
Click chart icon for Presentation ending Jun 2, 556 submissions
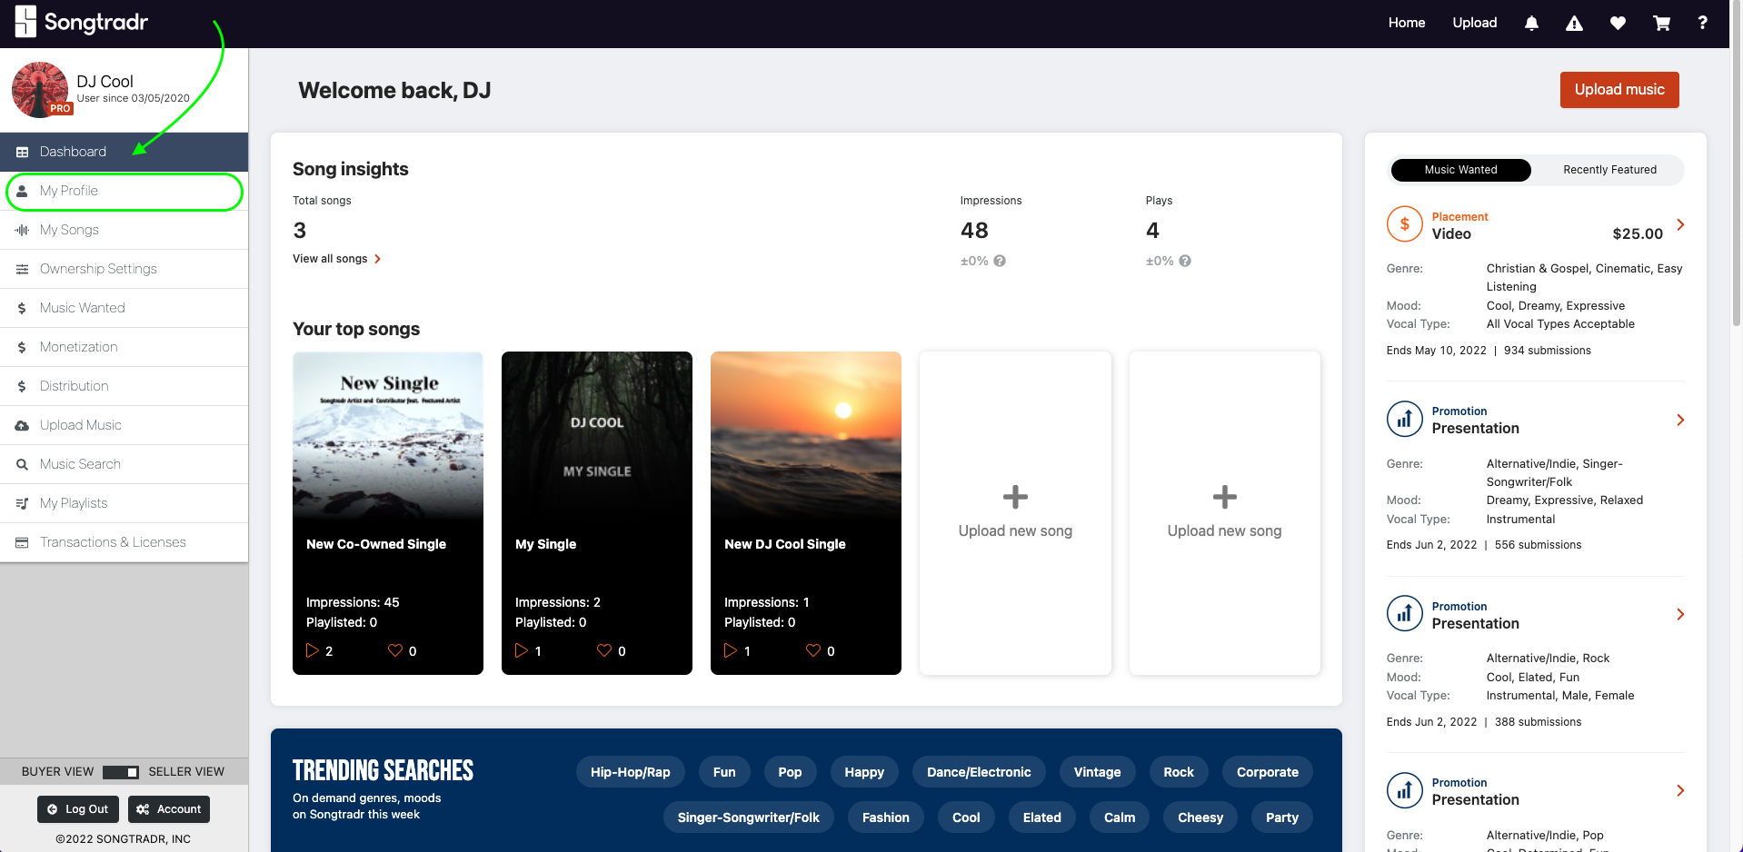tap(1404, 419)
